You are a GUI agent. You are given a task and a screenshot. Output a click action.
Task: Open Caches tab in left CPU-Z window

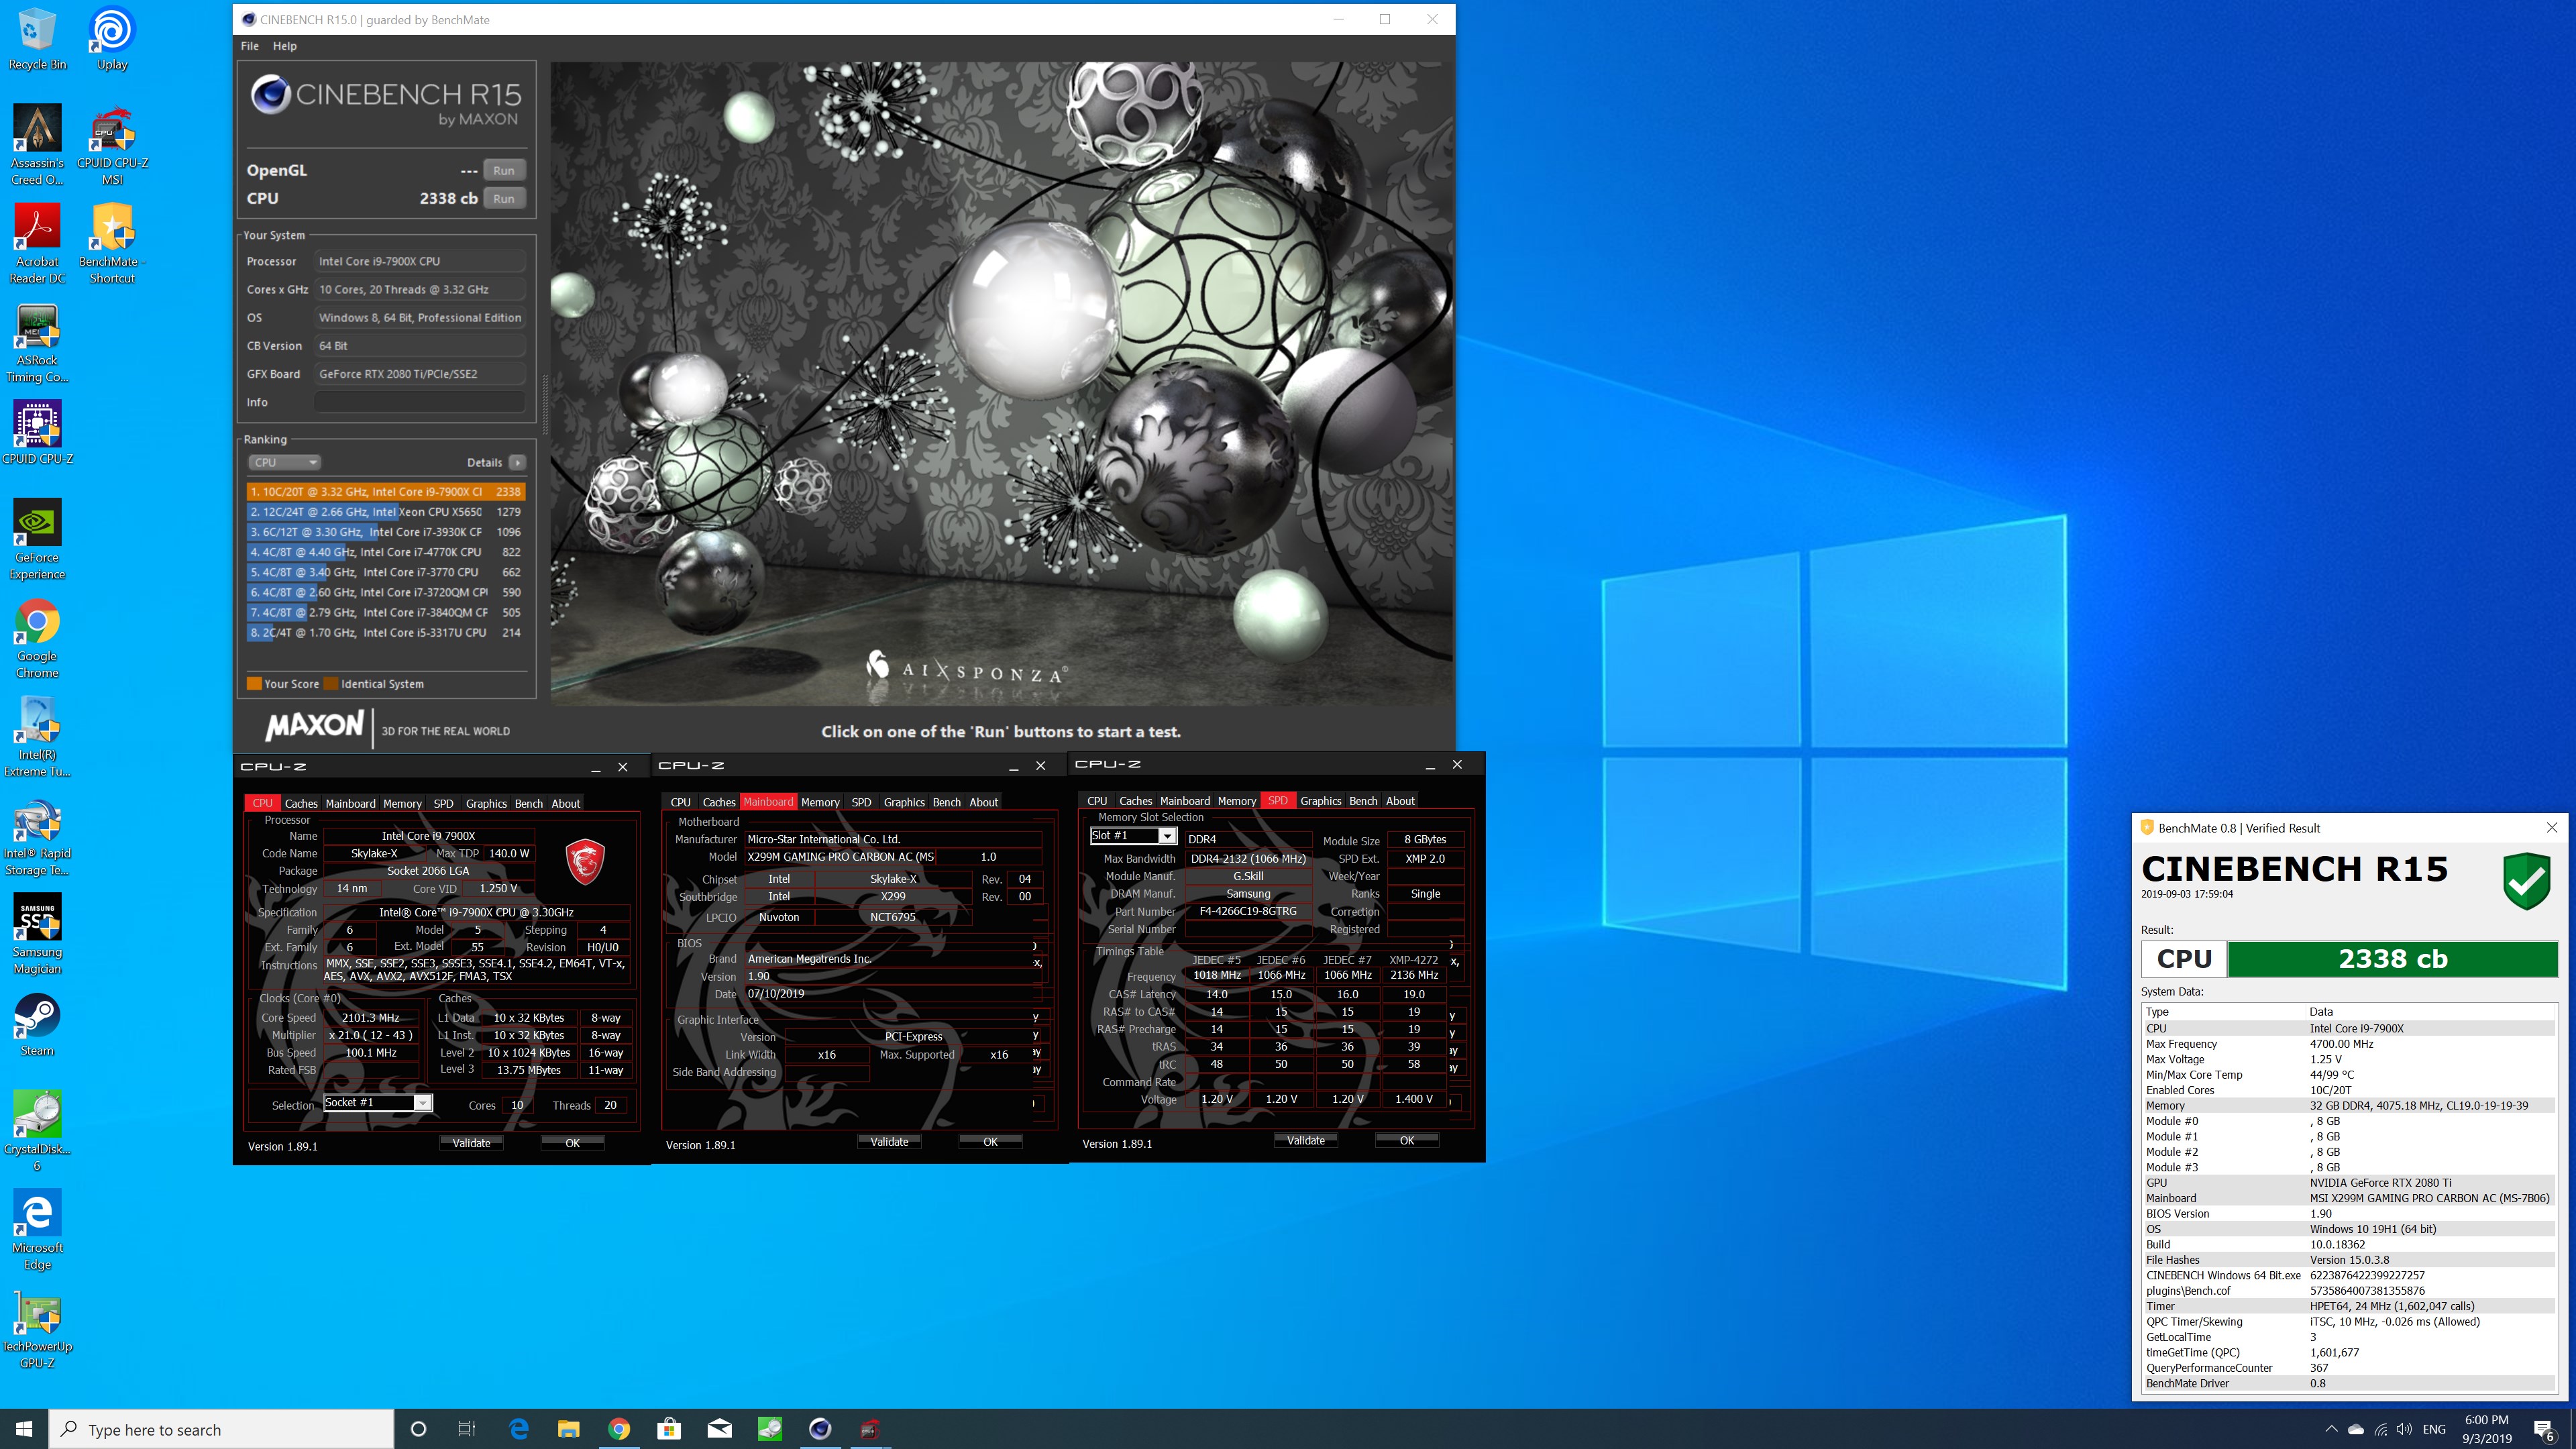click(x=301, y=803)
